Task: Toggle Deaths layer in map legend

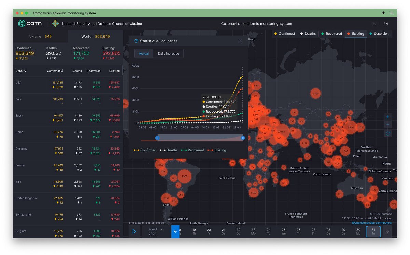Action: click(x=308, y=34)
